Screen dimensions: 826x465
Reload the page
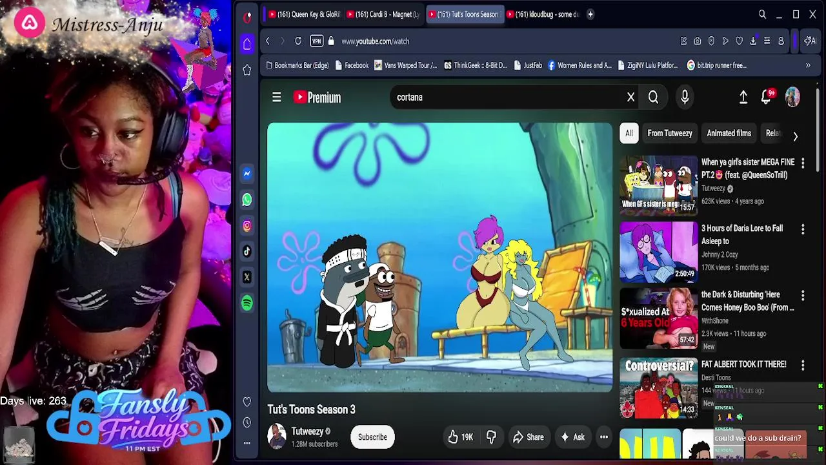pos(298,41)
